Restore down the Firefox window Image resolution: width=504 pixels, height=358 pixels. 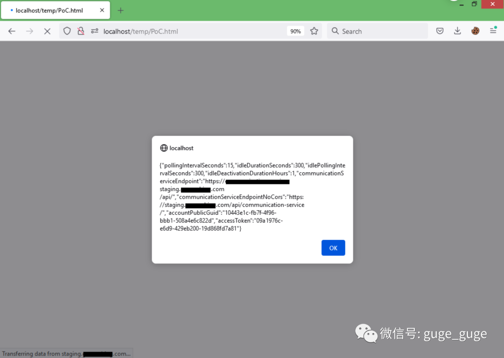pyautogui.click(x=474, y=4)
